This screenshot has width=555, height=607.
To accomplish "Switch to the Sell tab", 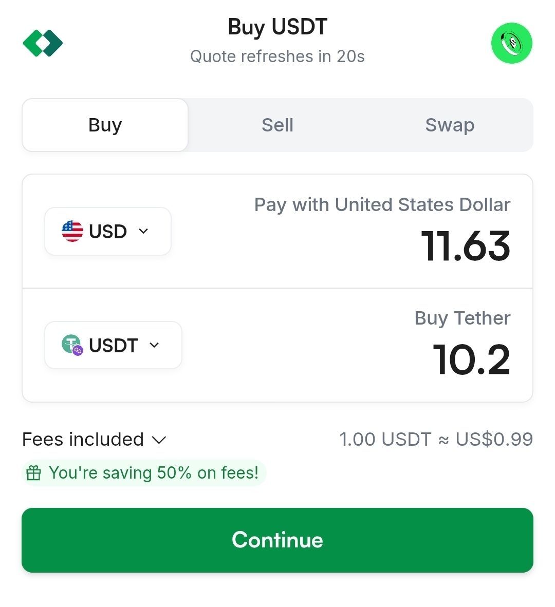I will (277, 125).
